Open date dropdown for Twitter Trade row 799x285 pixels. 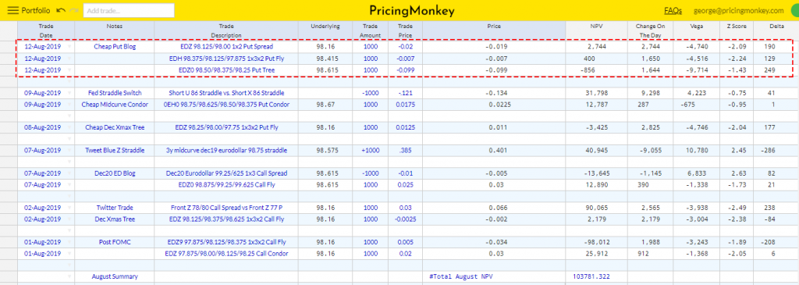click(x=69, y=208)
